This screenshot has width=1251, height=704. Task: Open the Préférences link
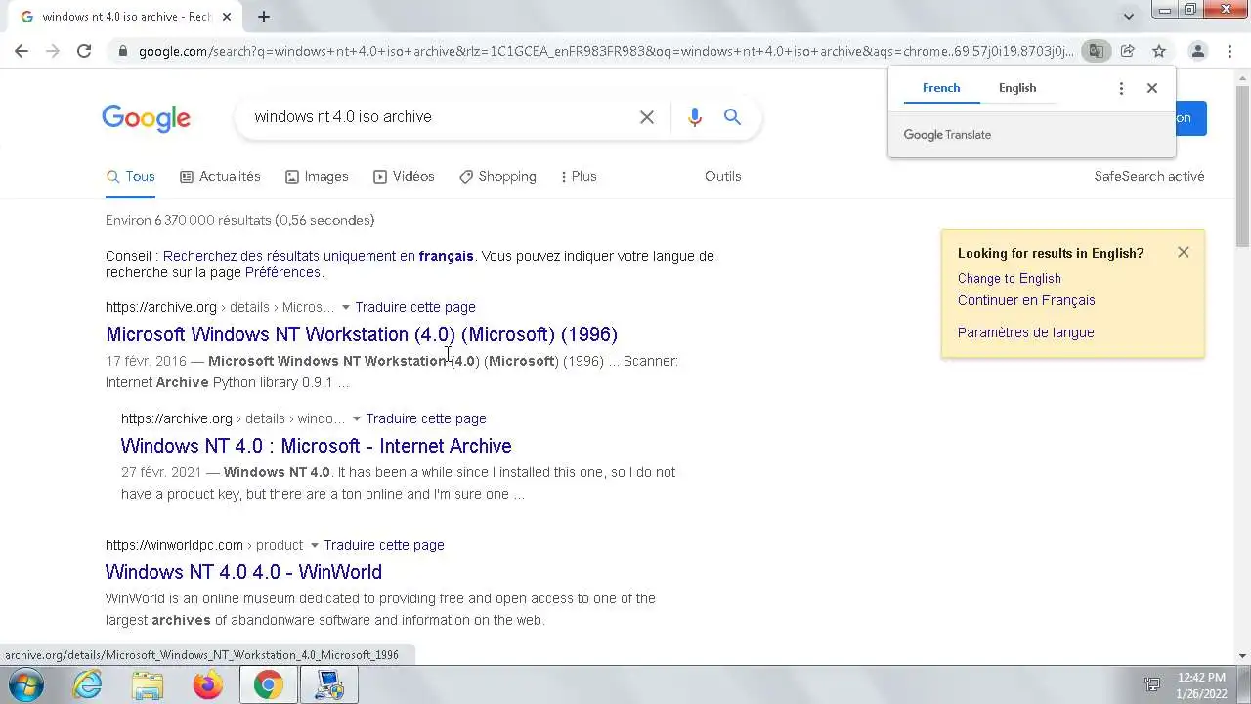[282, 273]
